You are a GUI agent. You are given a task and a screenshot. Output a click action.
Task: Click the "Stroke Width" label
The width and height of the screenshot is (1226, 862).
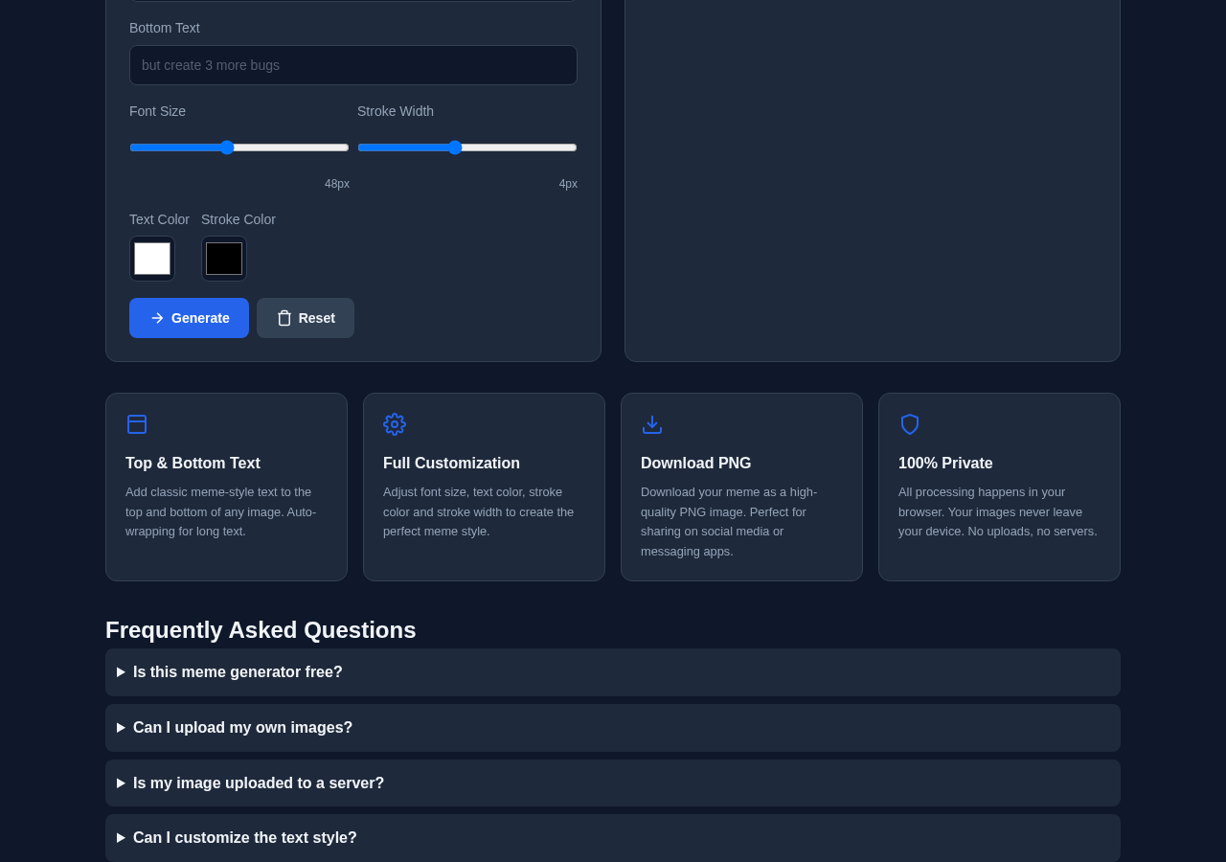(x=396, y=111)
